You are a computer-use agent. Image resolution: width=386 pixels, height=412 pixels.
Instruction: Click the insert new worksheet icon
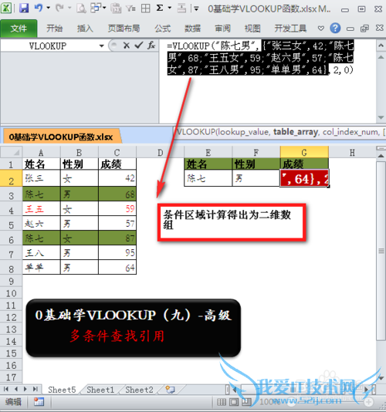(170, 390)
